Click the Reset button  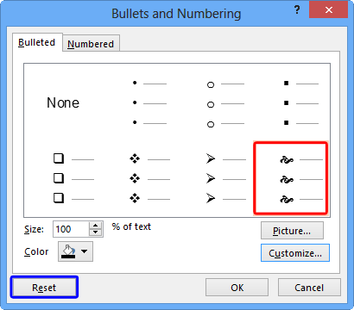(44, 288)
